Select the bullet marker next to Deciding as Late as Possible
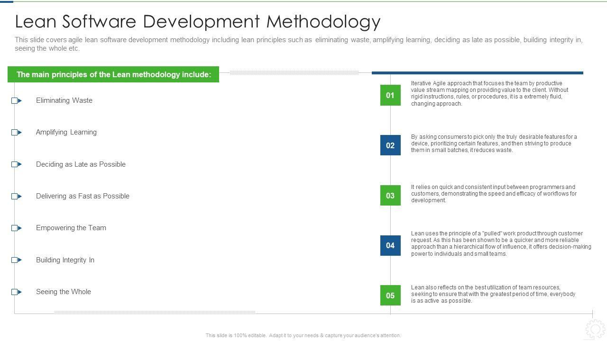The height and width of the screenshot is (341, 607). [16, 164]
